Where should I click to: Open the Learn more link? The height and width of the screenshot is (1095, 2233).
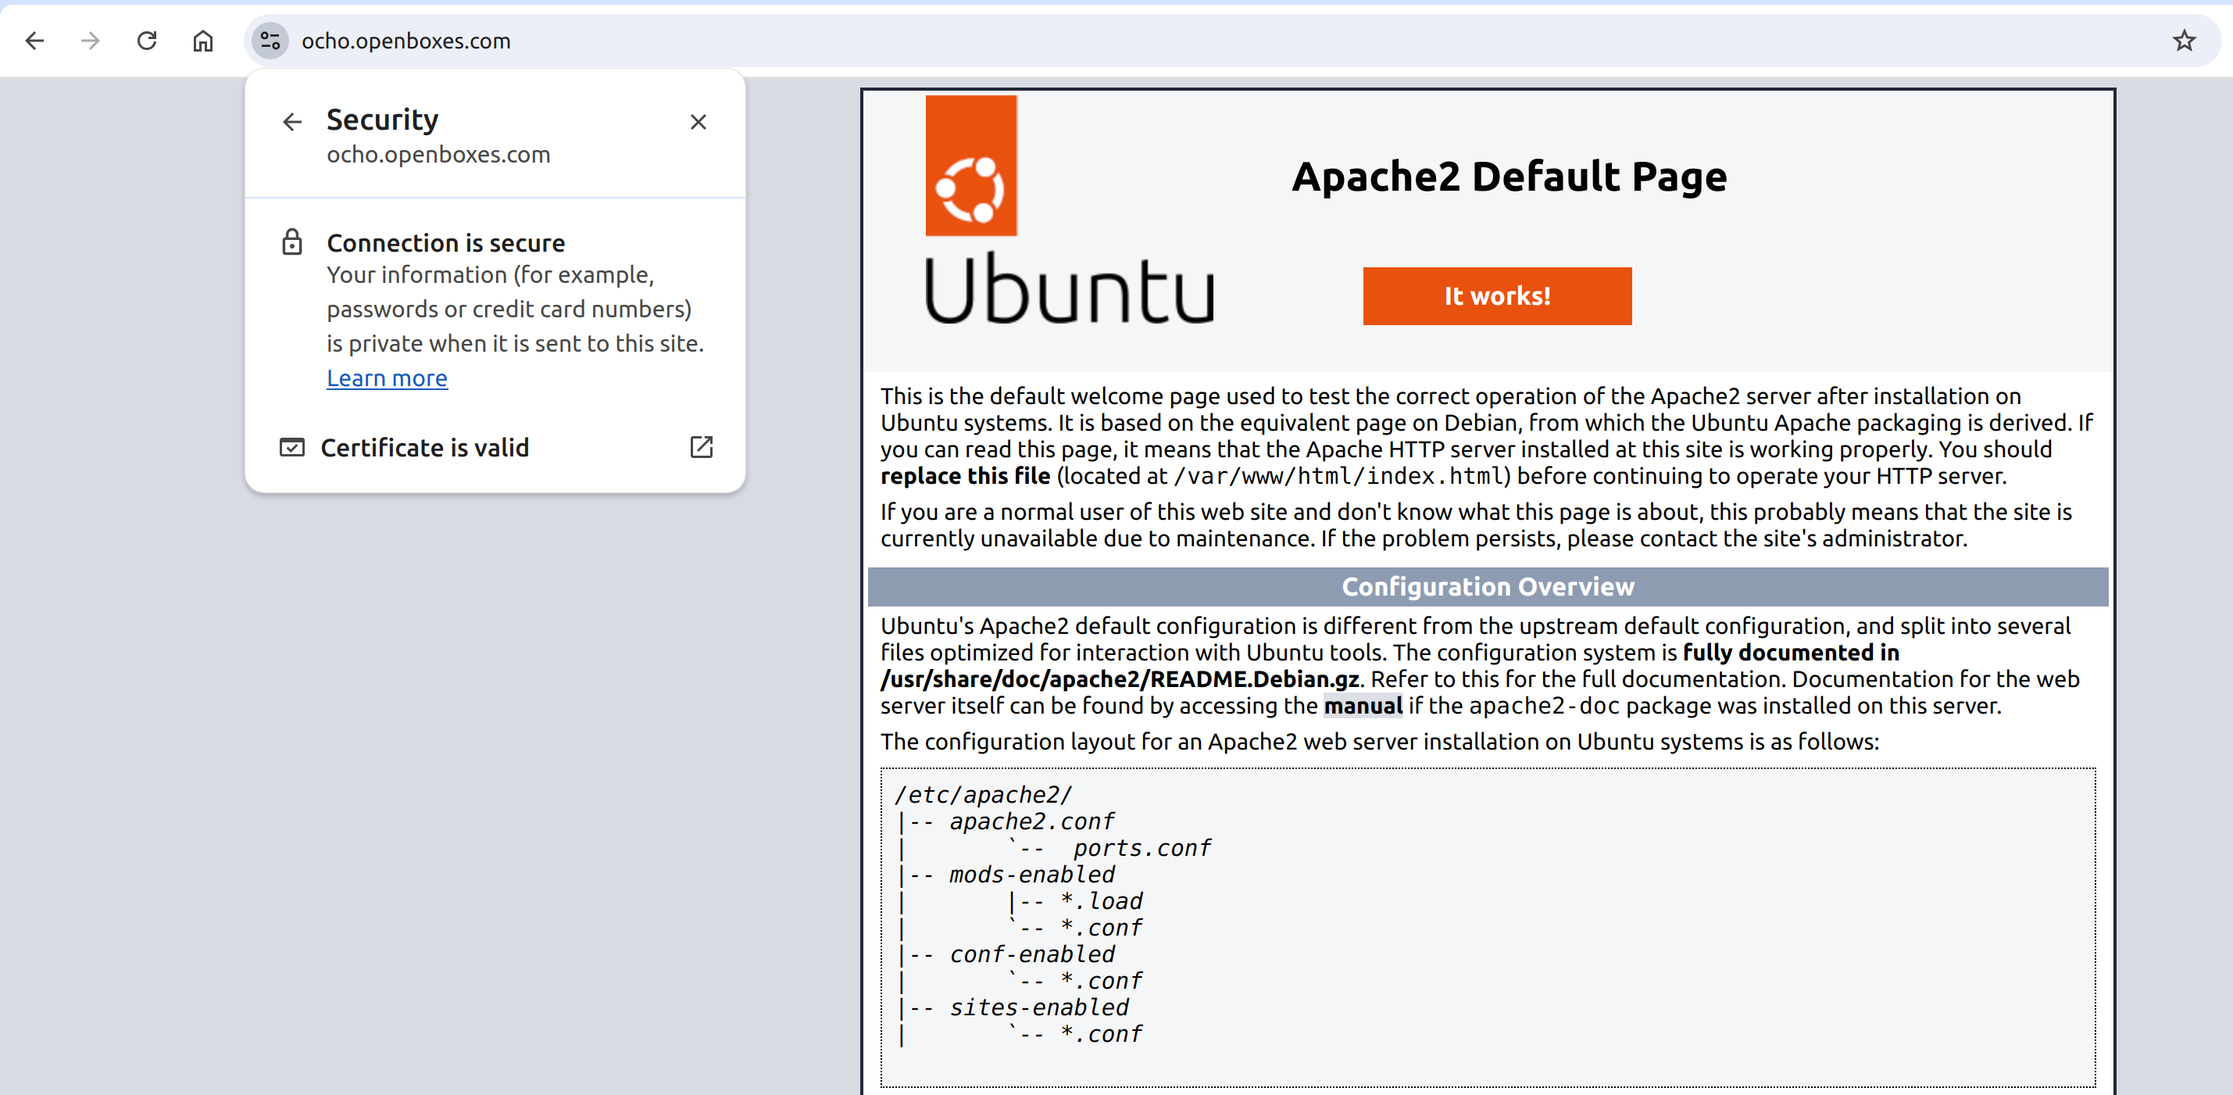pos(387,378)
